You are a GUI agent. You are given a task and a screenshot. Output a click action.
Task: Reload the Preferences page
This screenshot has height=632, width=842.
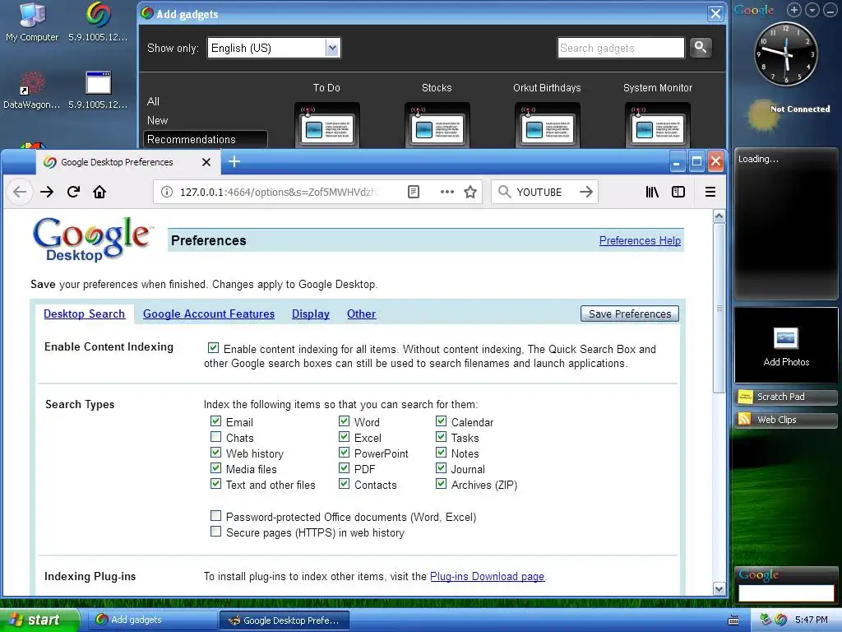pyautogui.click(x=73, y=192)
